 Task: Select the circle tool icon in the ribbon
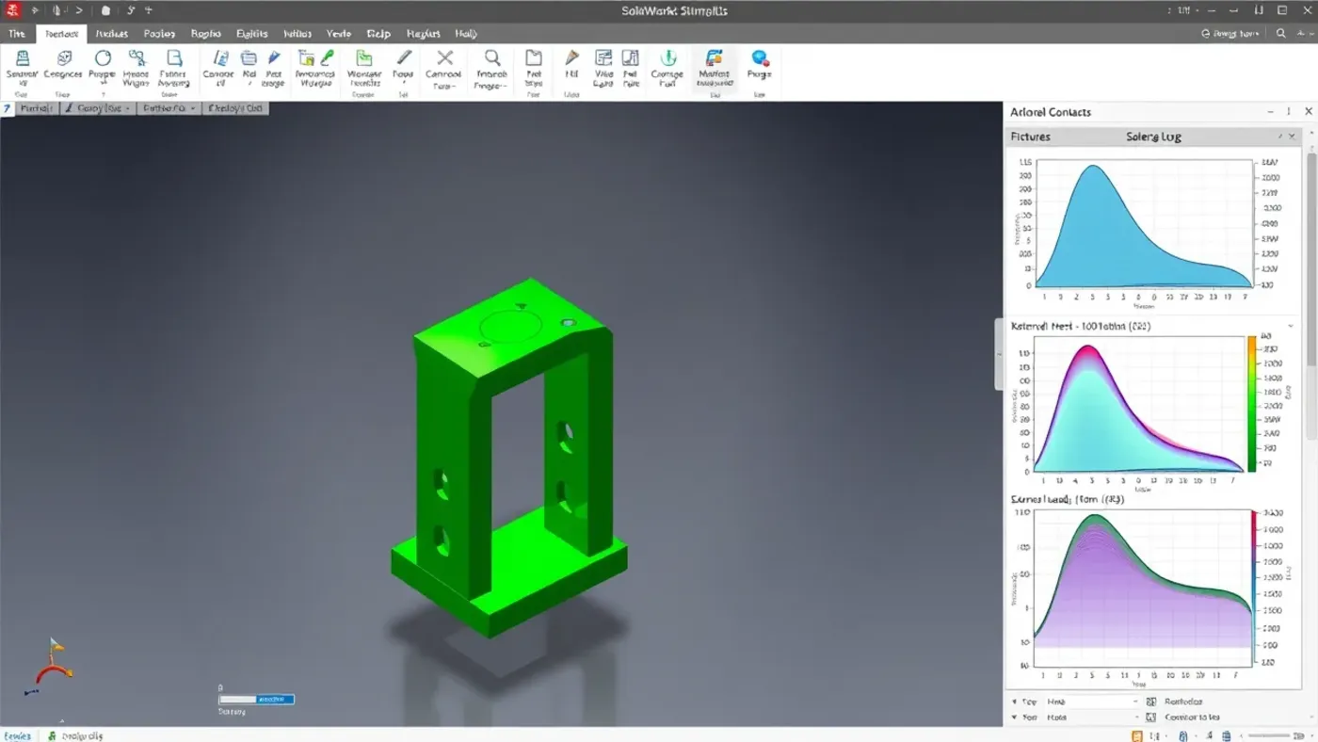pos(103,59)
